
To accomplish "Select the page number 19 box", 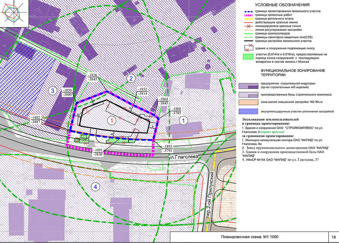I will [333, 237].
